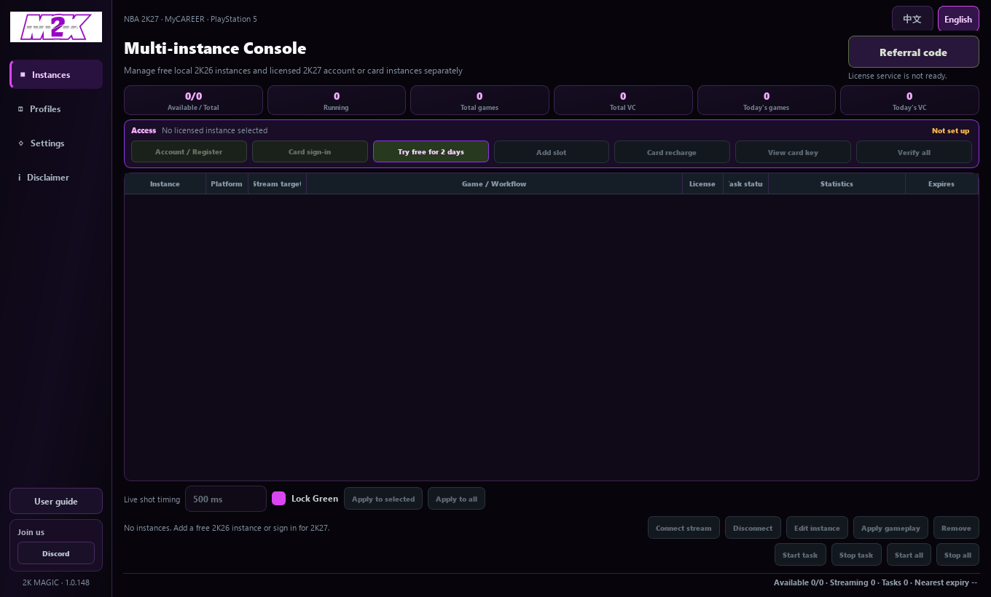Viewport: 991px width, 597px height.
Task: Click the Start all button
Action: pos(909,555)
